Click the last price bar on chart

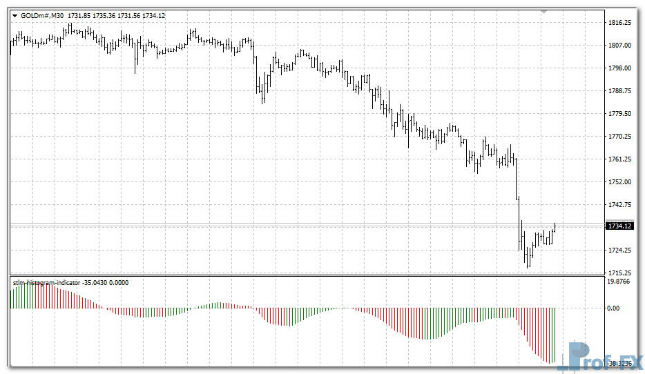coord(555,228)
